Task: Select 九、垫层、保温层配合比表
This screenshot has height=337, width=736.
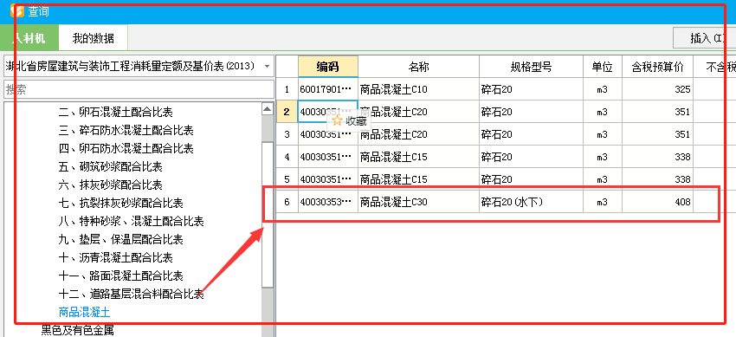Action: [120, 239]
